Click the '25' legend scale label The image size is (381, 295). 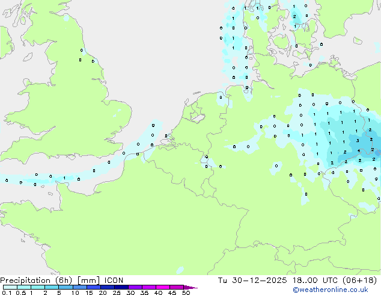coord(117,293)
